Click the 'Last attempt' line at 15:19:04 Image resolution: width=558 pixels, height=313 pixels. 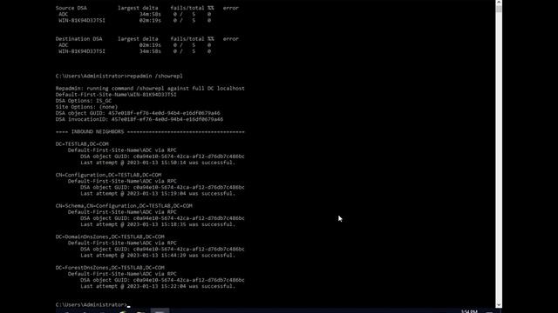coord(158,193)
